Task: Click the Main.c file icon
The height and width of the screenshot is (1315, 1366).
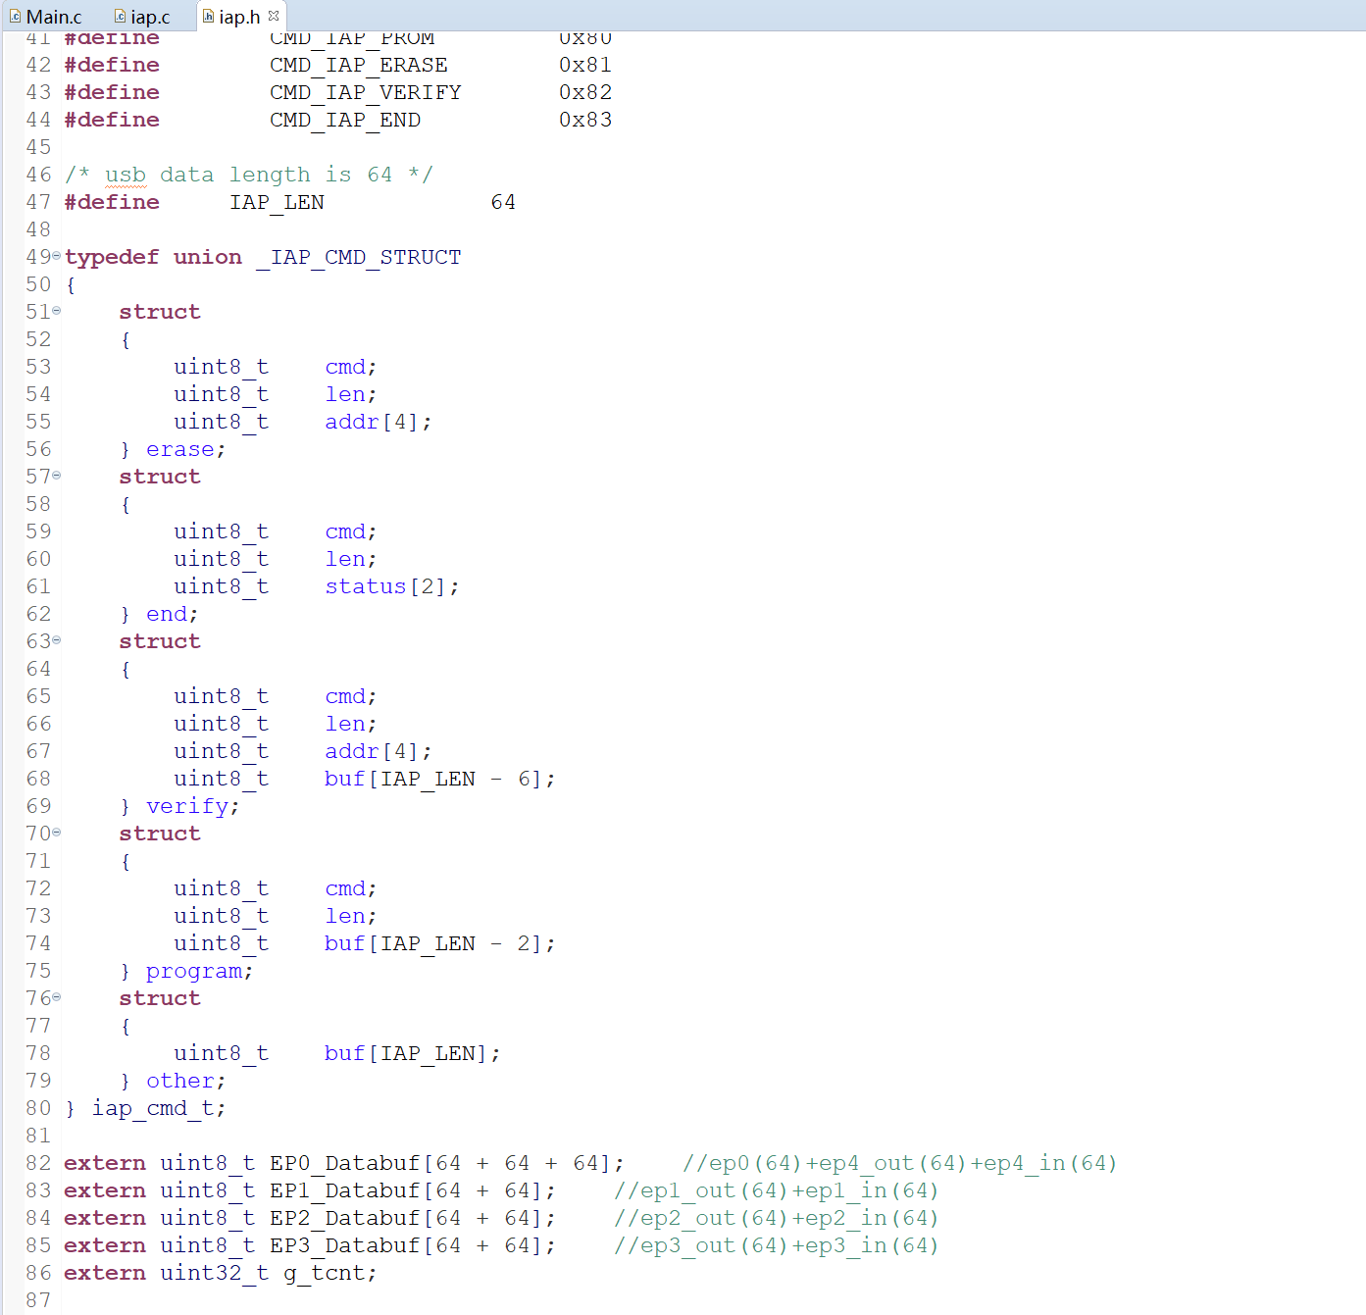Action: coord(15,17)
